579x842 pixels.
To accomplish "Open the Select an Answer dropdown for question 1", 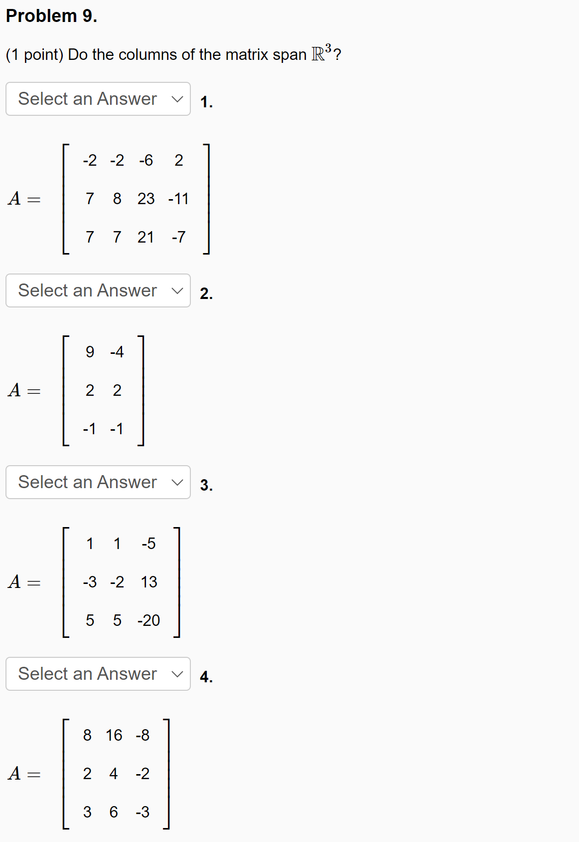I will click(98, 99).
